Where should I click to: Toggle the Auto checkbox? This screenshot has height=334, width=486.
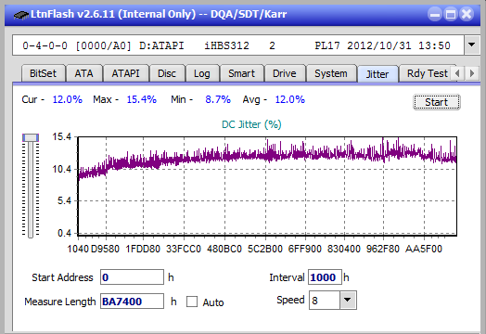(192, 302)
